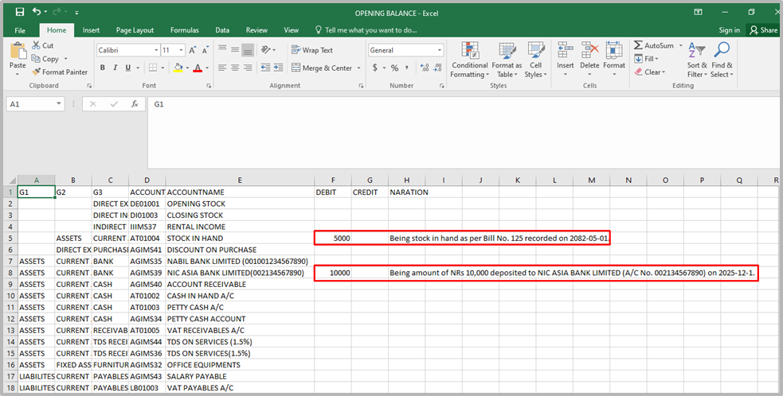The width and height of the screenshot is (783, 396).
Task: Click the Share button
Action: coord(763,30)
